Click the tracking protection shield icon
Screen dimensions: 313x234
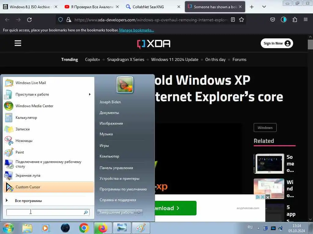pyautogui.click(x=61, y=19)
